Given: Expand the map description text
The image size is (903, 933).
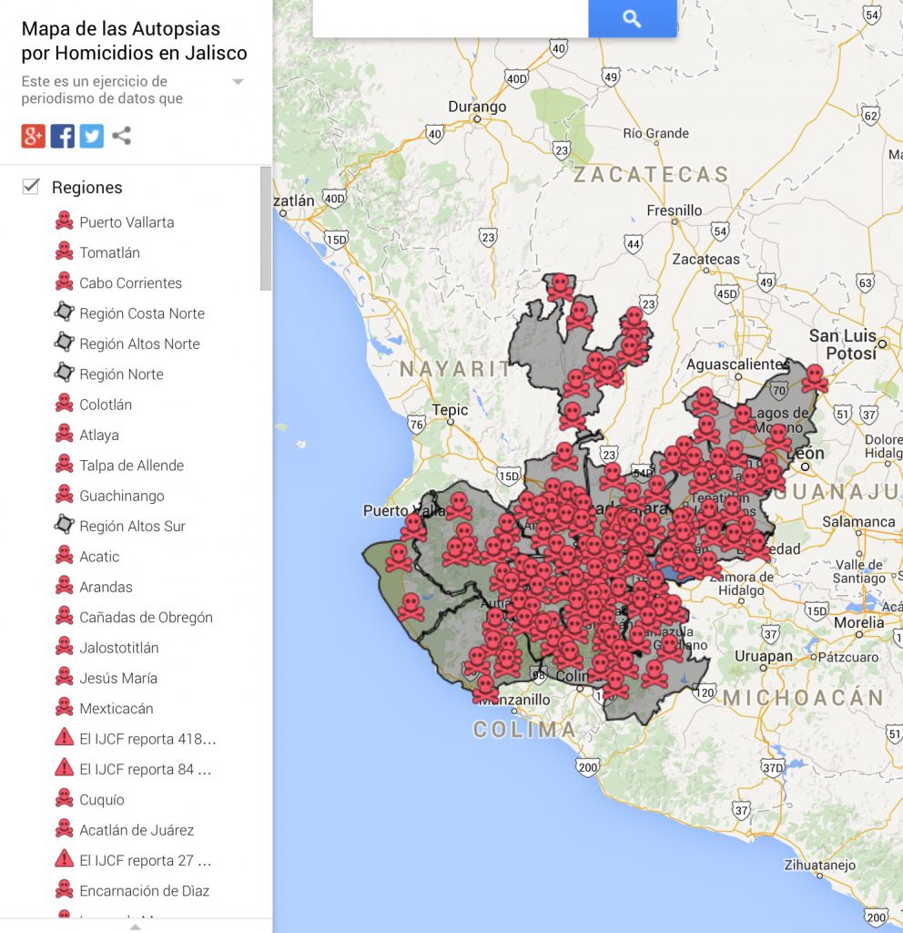Looking at the screenshot, I should 237,82.
